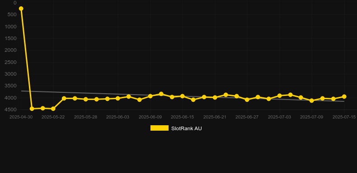This screenshot has width=357, height=173.
Task: Select the data point for 2025-04-30
Action: [x=21, y=9]
